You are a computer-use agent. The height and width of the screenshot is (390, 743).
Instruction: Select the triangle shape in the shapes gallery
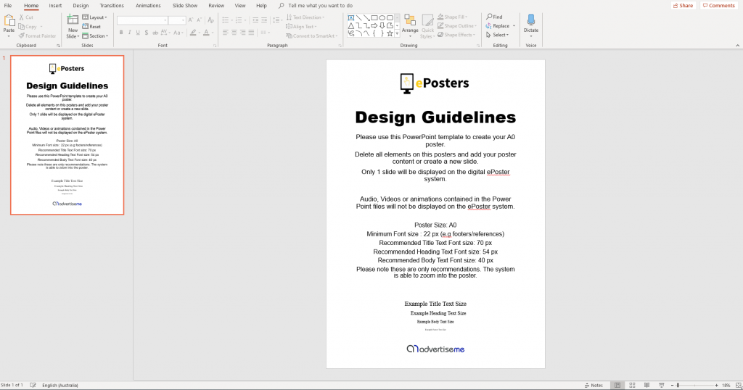[x=351, y=25]
